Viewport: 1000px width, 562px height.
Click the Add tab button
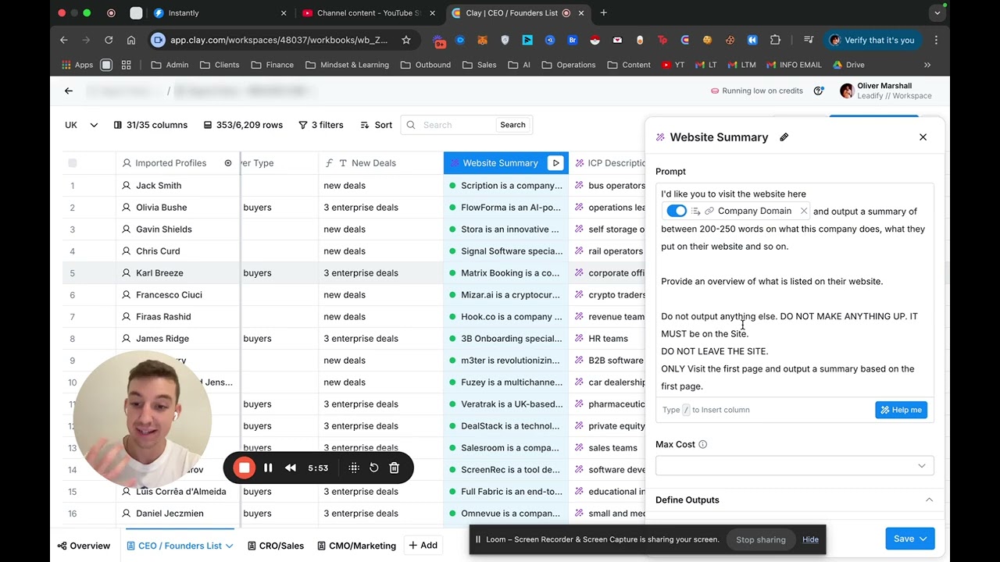[423, 546]
